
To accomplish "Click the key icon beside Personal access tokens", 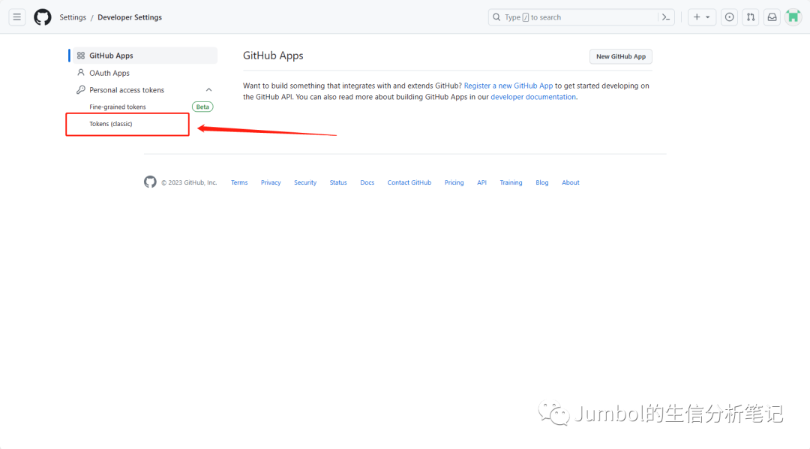I will (x=80, y=90).
